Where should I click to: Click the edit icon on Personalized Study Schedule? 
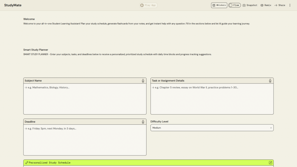click(270, 163)
